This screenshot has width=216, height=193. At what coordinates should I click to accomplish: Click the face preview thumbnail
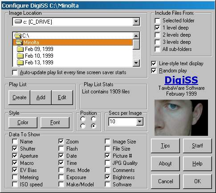(x=181, y=117)
